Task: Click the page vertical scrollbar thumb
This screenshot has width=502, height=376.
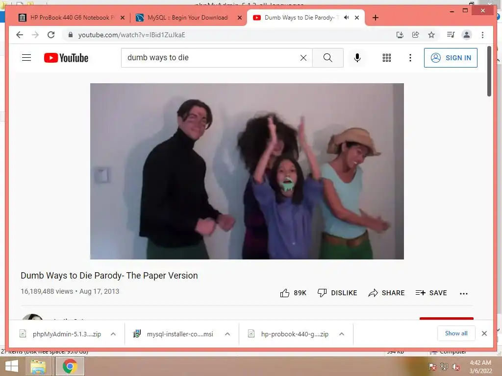Action: (x=489, y=71)
